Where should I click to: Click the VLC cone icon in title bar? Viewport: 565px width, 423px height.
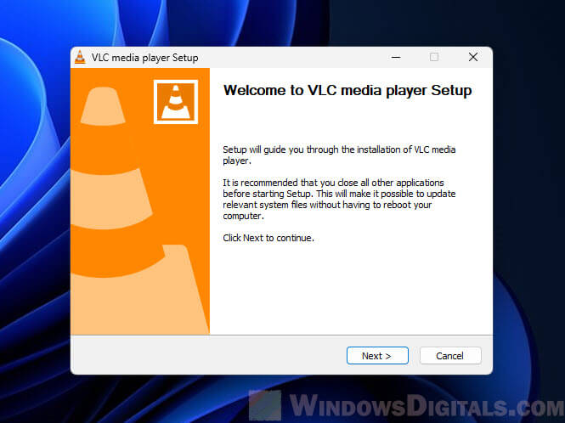tap(80, 57)
